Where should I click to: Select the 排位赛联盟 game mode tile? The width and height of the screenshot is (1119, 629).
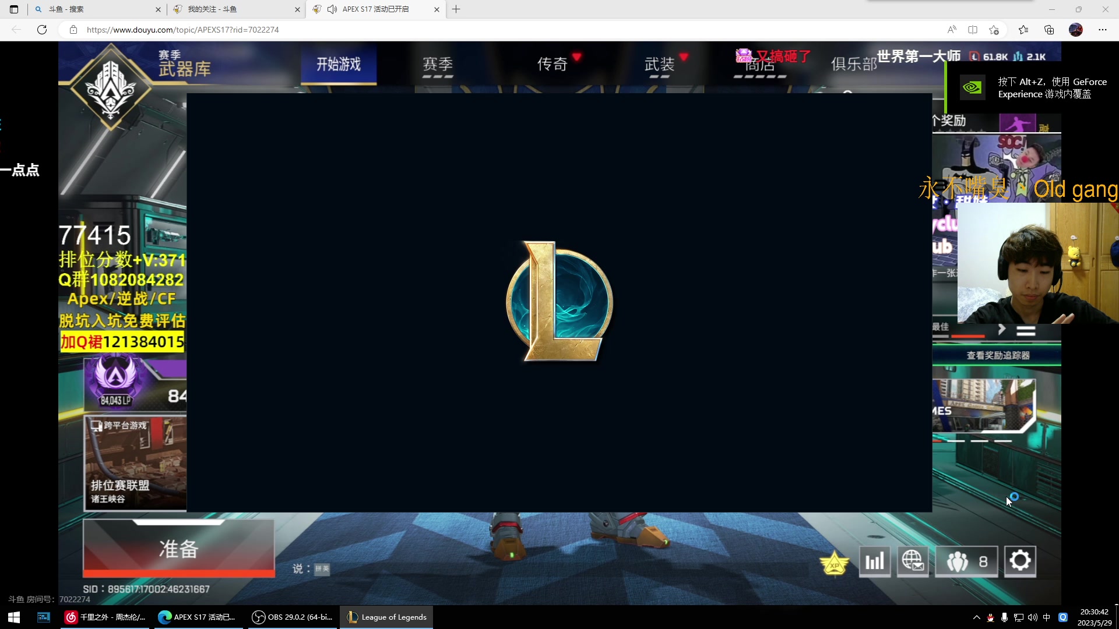click(135, 463)
